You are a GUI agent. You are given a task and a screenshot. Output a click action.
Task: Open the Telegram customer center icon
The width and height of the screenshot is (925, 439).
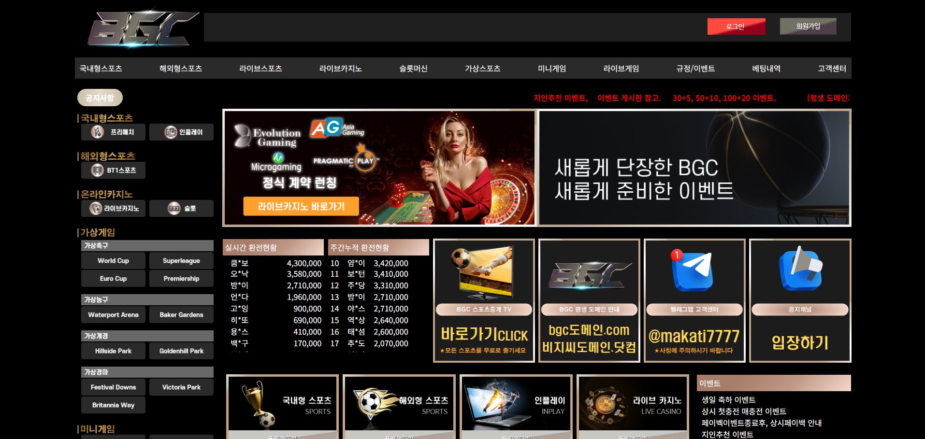(694, 270)
